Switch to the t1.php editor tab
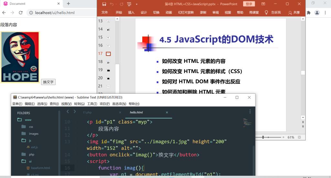 tap(87, 112)
